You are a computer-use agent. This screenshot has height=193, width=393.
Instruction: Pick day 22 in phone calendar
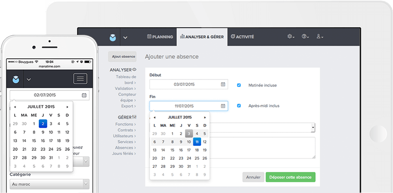pyautogui.click(x=34, y=149)
